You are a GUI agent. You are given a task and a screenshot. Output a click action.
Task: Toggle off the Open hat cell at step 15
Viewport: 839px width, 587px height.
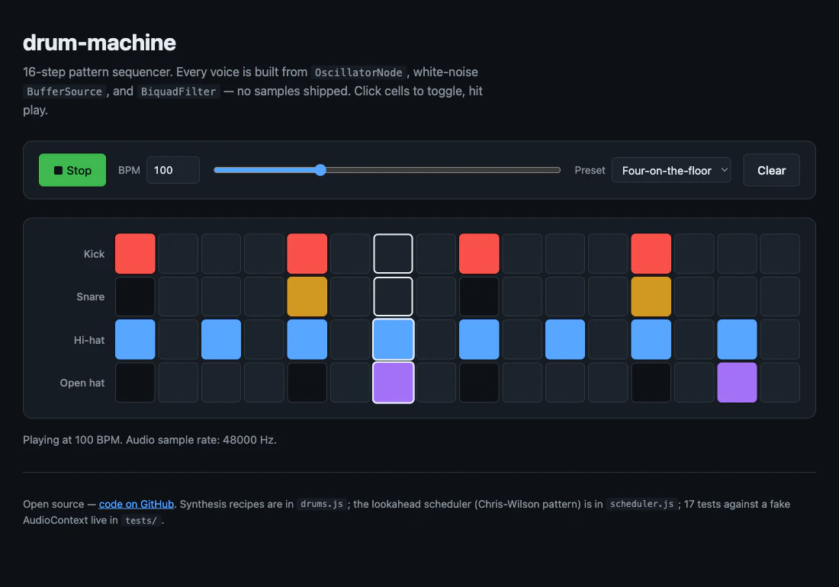738,383
